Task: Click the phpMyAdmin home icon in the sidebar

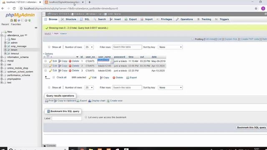Action: pyautogui.click(x=12, y=20)
